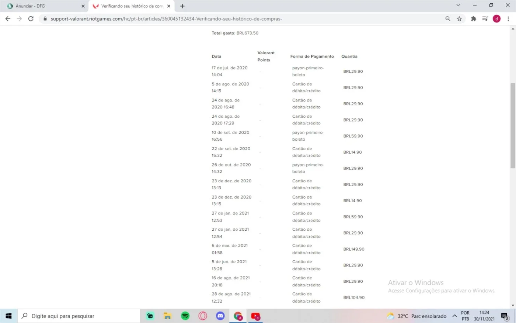This screenshot has width=516, height=323.
Task: Open a new tab with plus button
Action: [182, 6]
